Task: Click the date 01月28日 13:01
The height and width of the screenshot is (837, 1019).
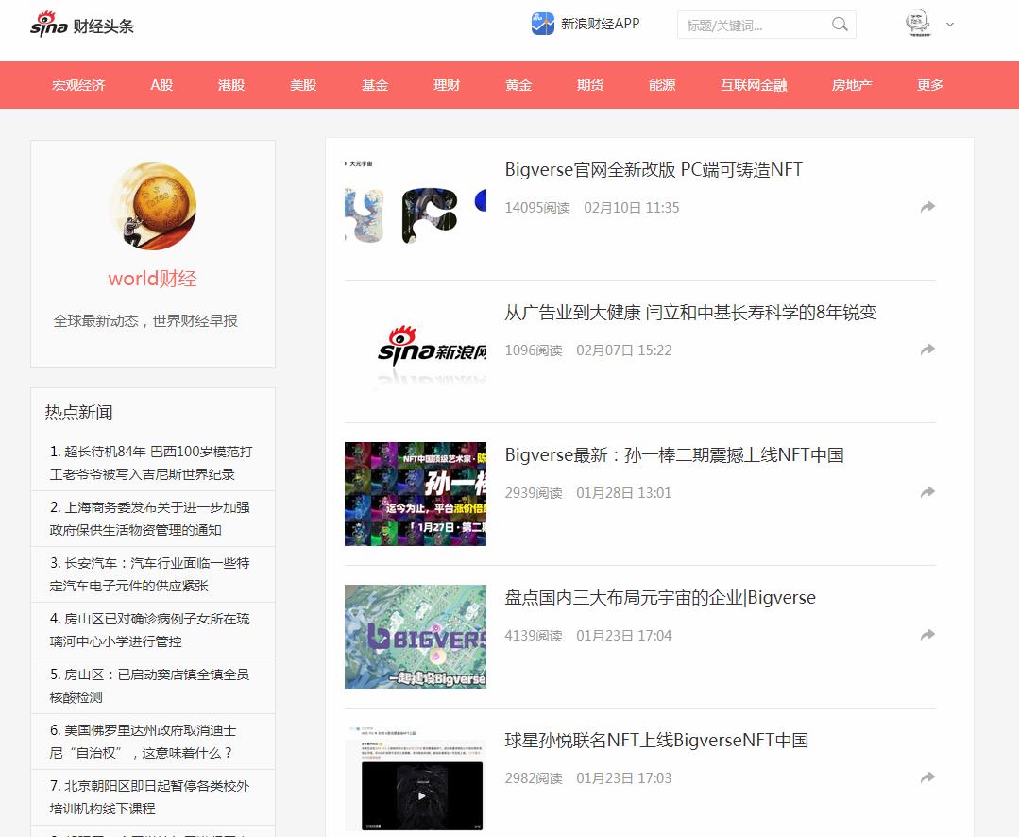Action: coord(624,493)
